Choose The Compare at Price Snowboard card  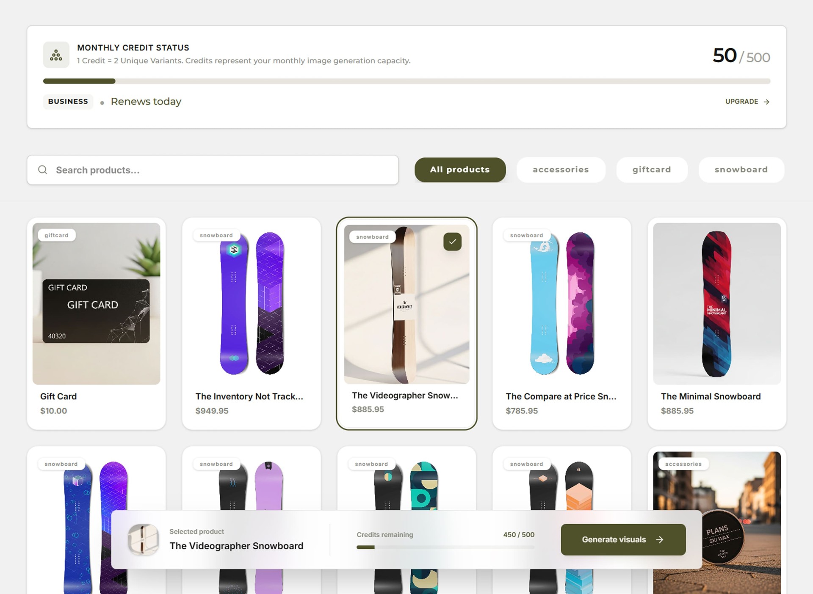point(562,324)
